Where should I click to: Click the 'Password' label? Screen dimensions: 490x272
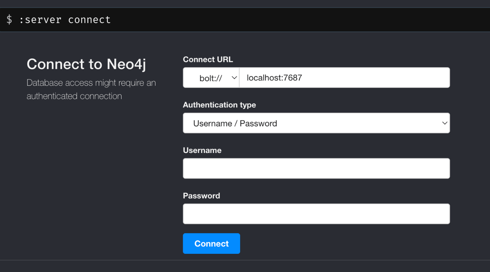pyautogui.click(x=202, y=196)
